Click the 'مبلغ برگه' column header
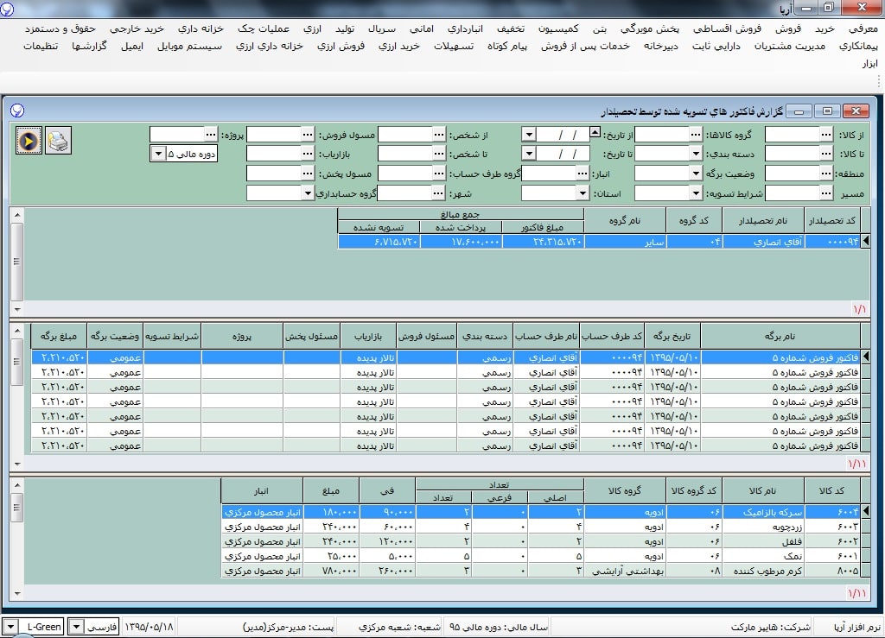This screenshot has height=638, width=885. pyautogui.click(x=60, y=335)
